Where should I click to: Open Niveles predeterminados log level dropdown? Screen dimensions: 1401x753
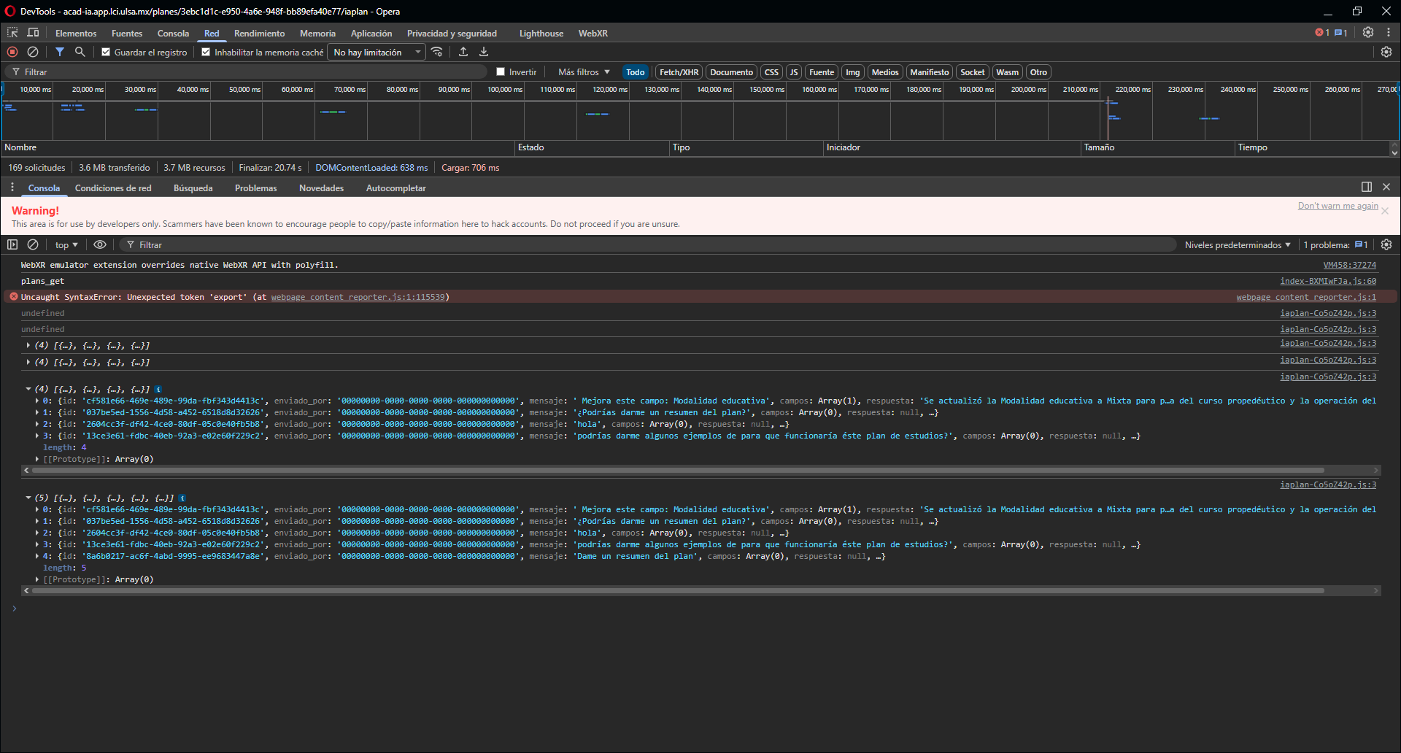tap(1237, 245)
